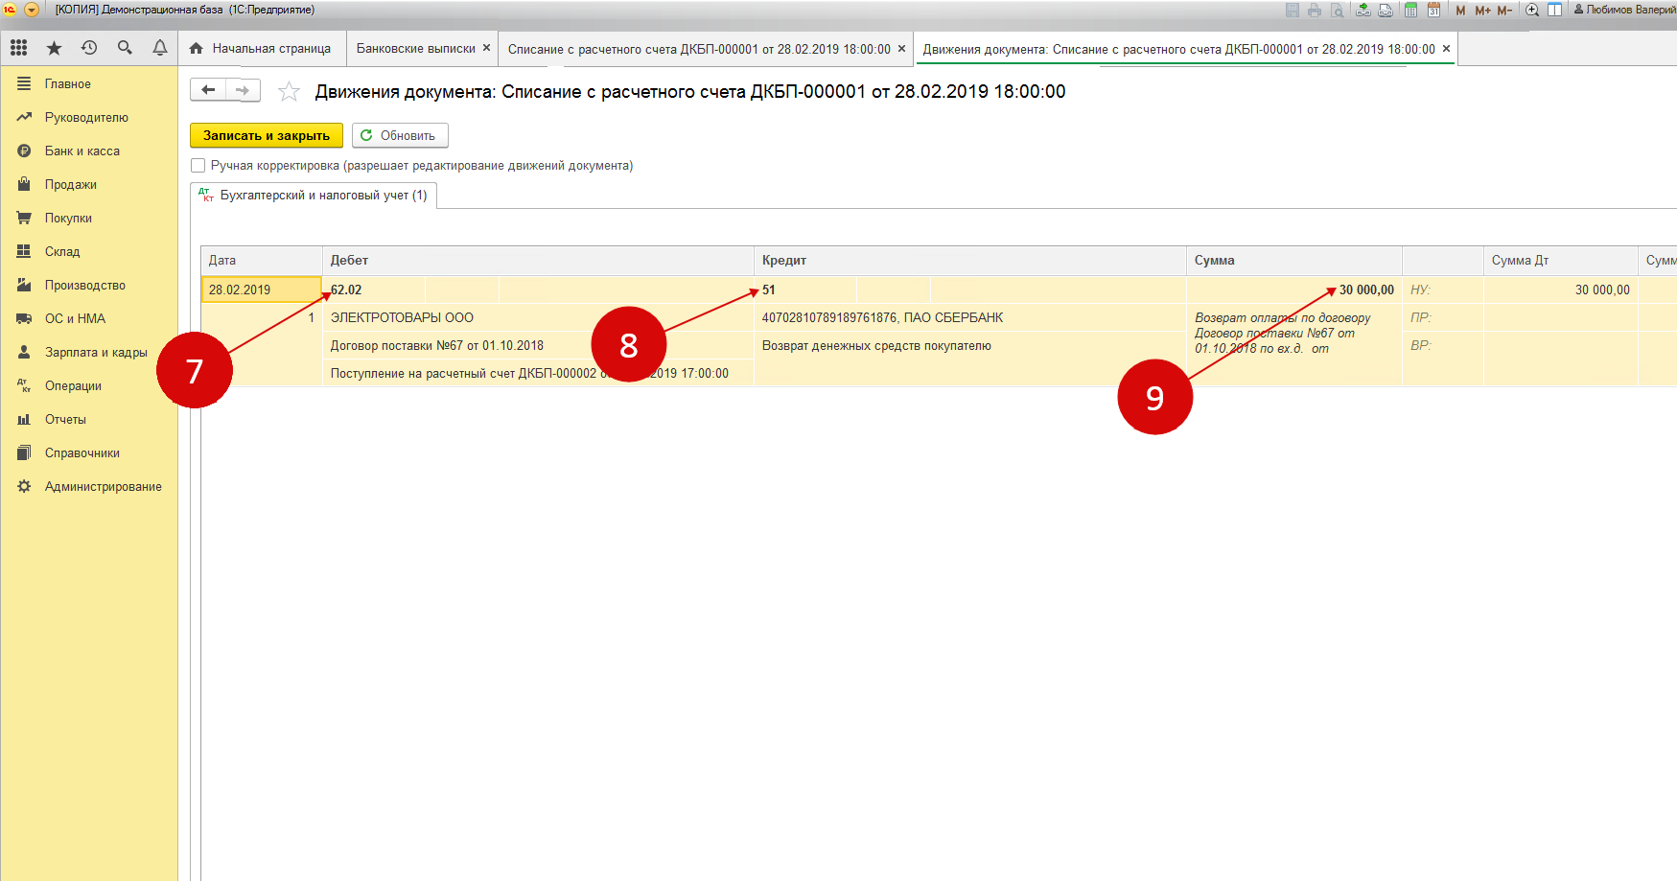Enable the Ручная корректировка checkbox
The image size is (1677, 881).
(198, 166)
